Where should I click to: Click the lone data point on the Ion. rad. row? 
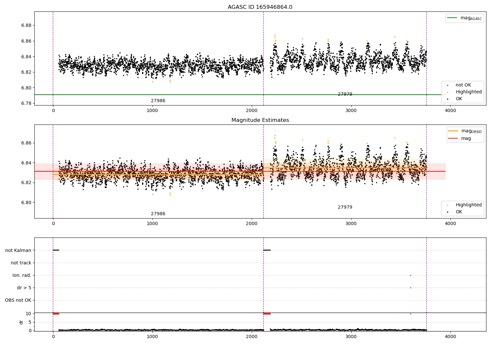(410, 276)
